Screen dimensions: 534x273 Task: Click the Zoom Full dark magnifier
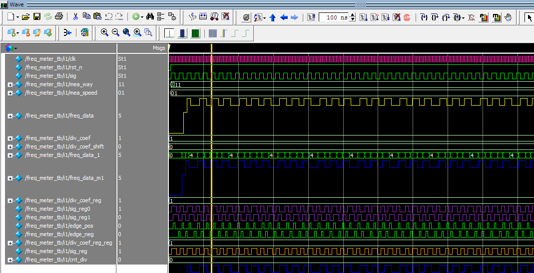[126, 33]
